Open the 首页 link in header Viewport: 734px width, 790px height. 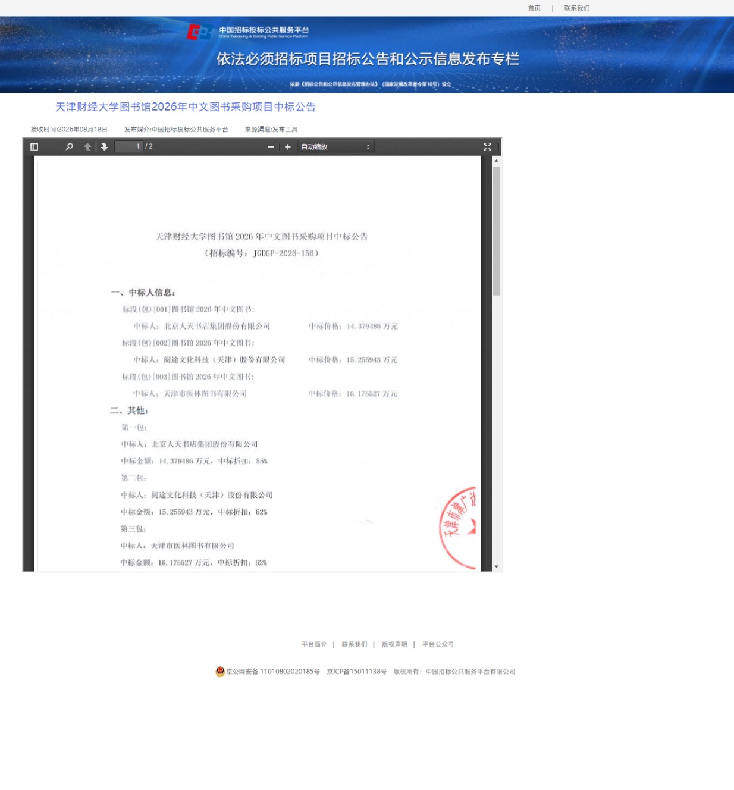534,8
